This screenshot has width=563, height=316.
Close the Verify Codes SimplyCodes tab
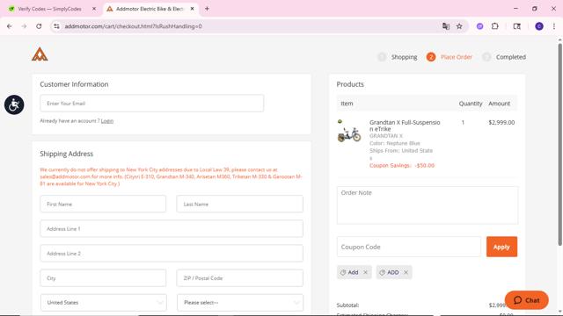point(94,9)
